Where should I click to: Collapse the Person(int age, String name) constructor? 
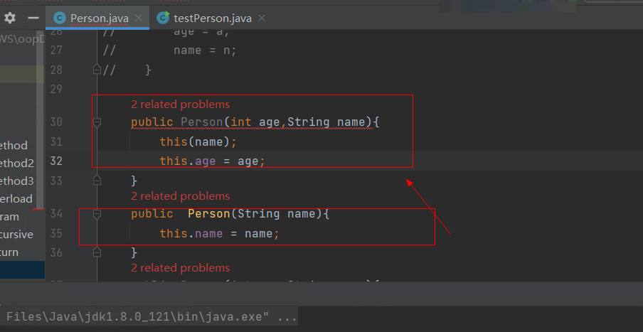(x=97, y=122)
